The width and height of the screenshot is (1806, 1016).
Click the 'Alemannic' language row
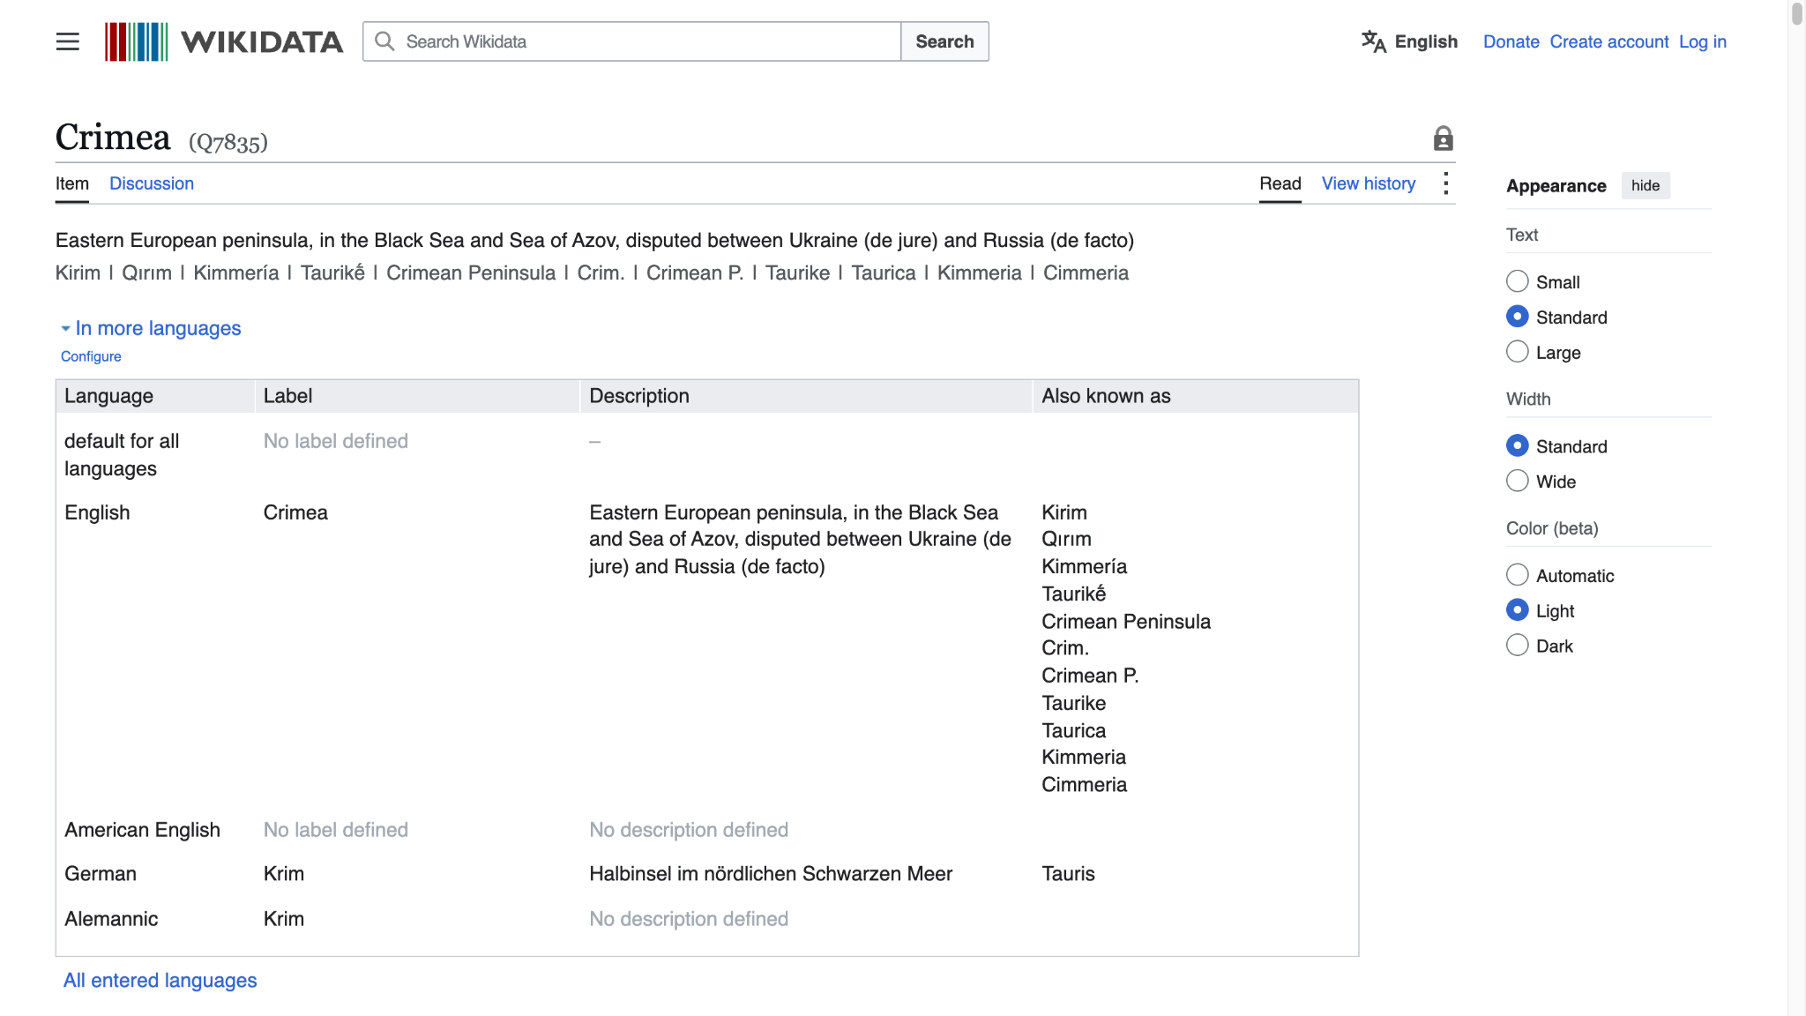[x=707, y=919]
